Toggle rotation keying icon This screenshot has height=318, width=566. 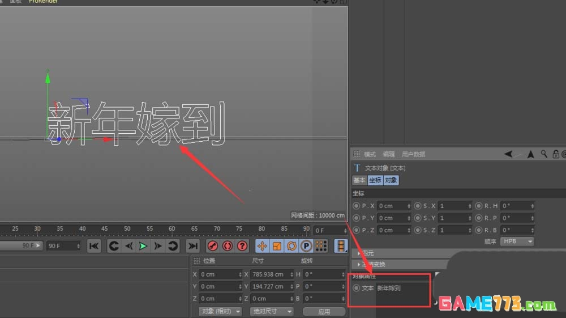[x=291, y=246]
